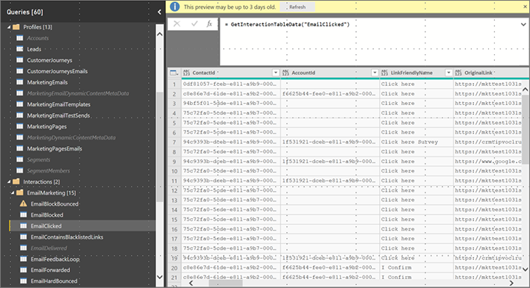Select the Accounts query
The height and width of the screenshot is (288, 530).
tap(38, 38)
